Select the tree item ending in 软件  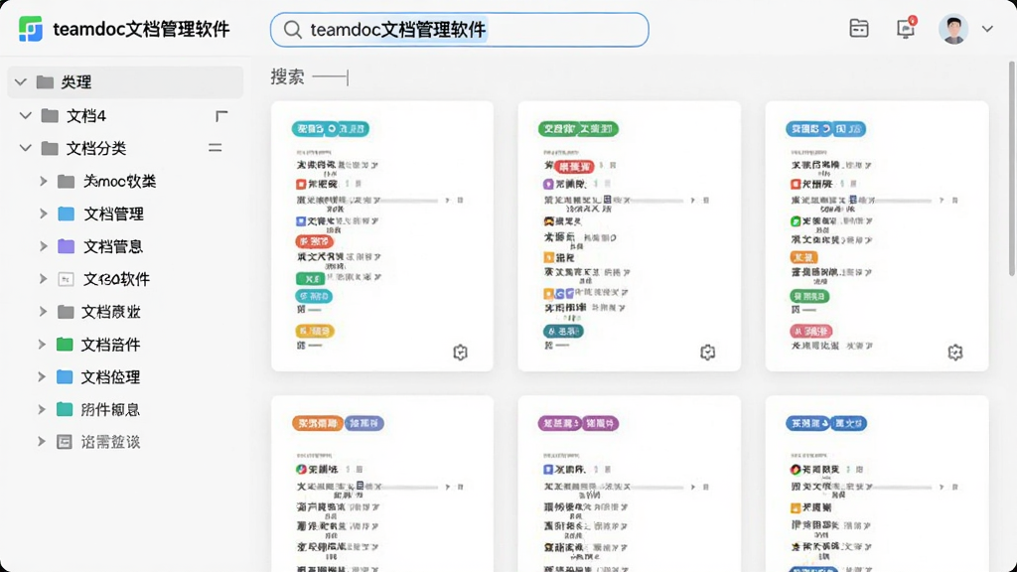click(117, 279)
